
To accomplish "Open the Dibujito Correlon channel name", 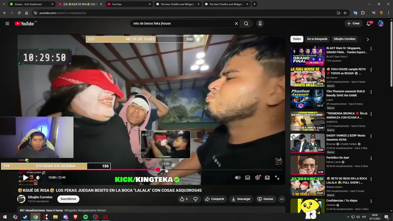I will [x=40, y=197].
